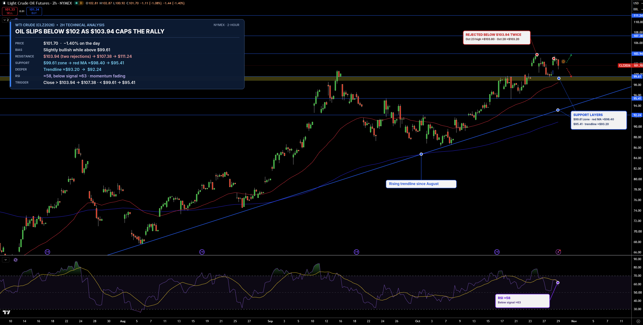Click the CLZ2026 last price tag
643x325 pixels.
pyautogui.click(x=625, y=66)
